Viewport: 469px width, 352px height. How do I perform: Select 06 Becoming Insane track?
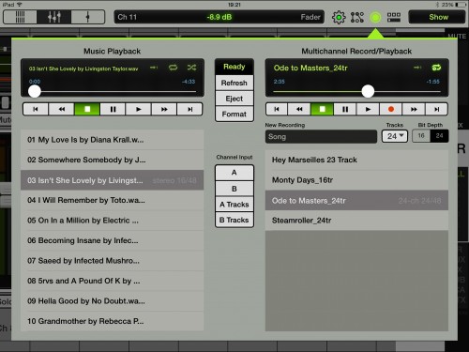click(112, 240)
